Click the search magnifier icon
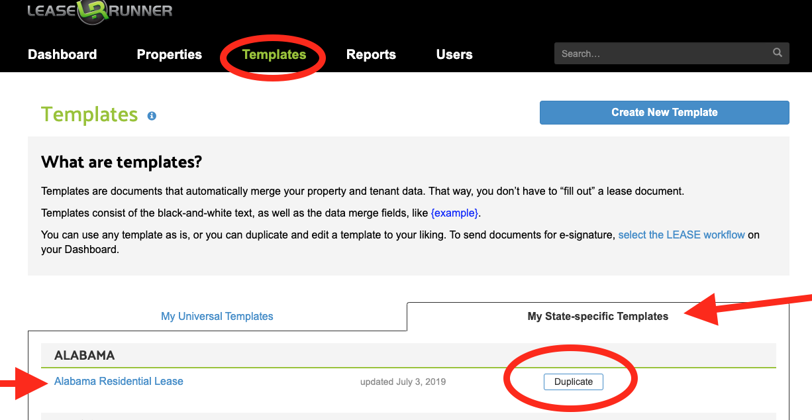Screen dimensions: 812x420 (777, 53)
